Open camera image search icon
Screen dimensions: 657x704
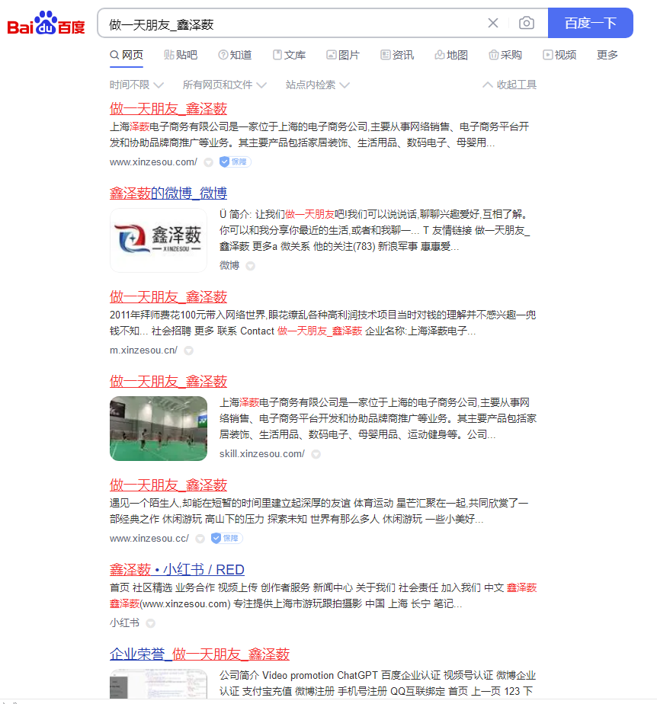pyautogui.click(x=527, y=23)
